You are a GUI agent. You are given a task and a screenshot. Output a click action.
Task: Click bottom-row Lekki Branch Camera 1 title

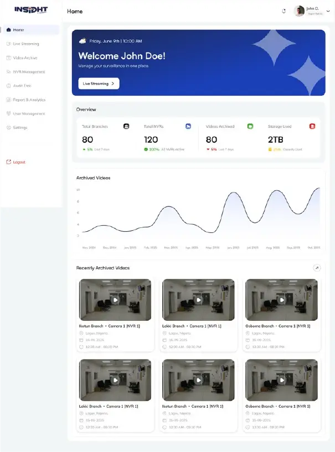(x=109, y=406)
